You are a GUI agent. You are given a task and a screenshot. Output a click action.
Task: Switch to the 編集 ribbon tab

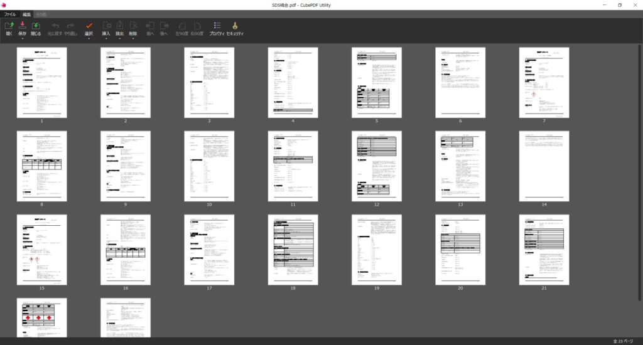pos(27,14)
